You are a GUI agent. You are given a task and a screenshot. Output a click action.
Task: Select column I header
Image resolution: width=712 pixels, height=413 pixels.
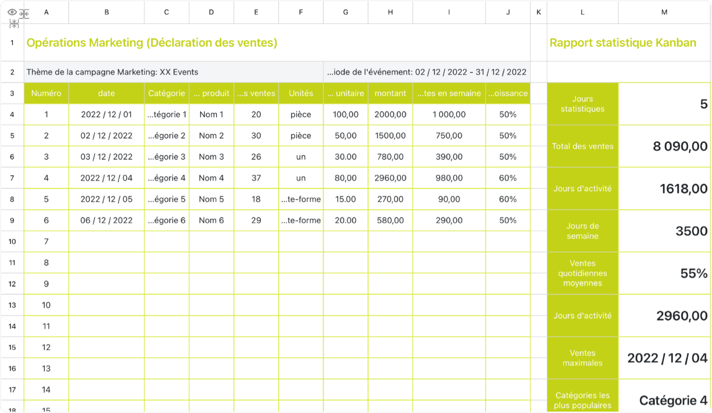tap(449, 12)
